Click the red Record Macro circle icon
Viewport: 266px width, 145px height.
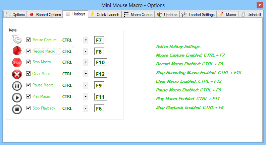click(x=17, y=51)
